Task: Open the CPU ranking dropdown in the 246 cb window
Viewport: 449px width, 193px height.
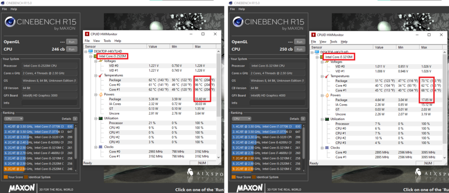Action: [14, 119]
